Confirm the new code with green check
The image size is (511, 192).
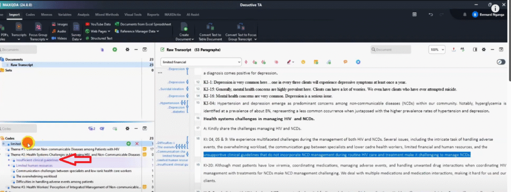(x=128, y=144)
